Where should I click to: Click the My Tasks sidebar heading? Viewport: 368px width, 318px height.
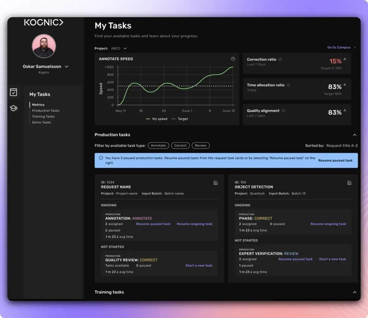point(40,94)
